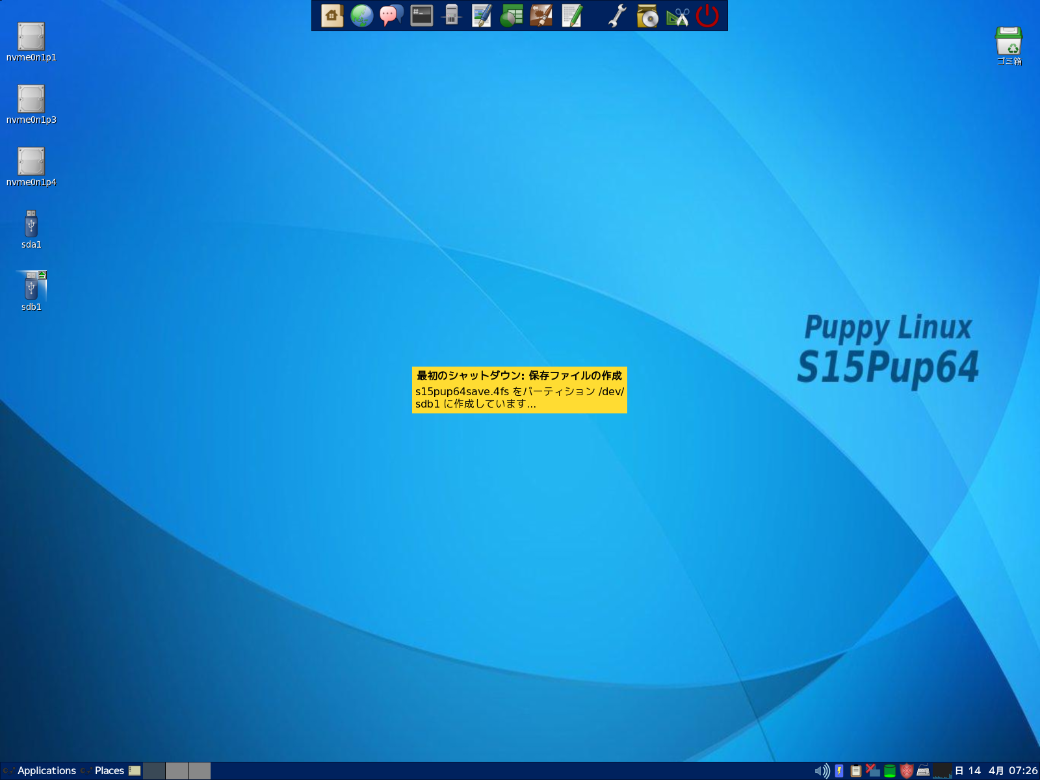Open the ゴミ箱 trash icon
Viewport: 1040px width, 780px height.
(1009, 40)
